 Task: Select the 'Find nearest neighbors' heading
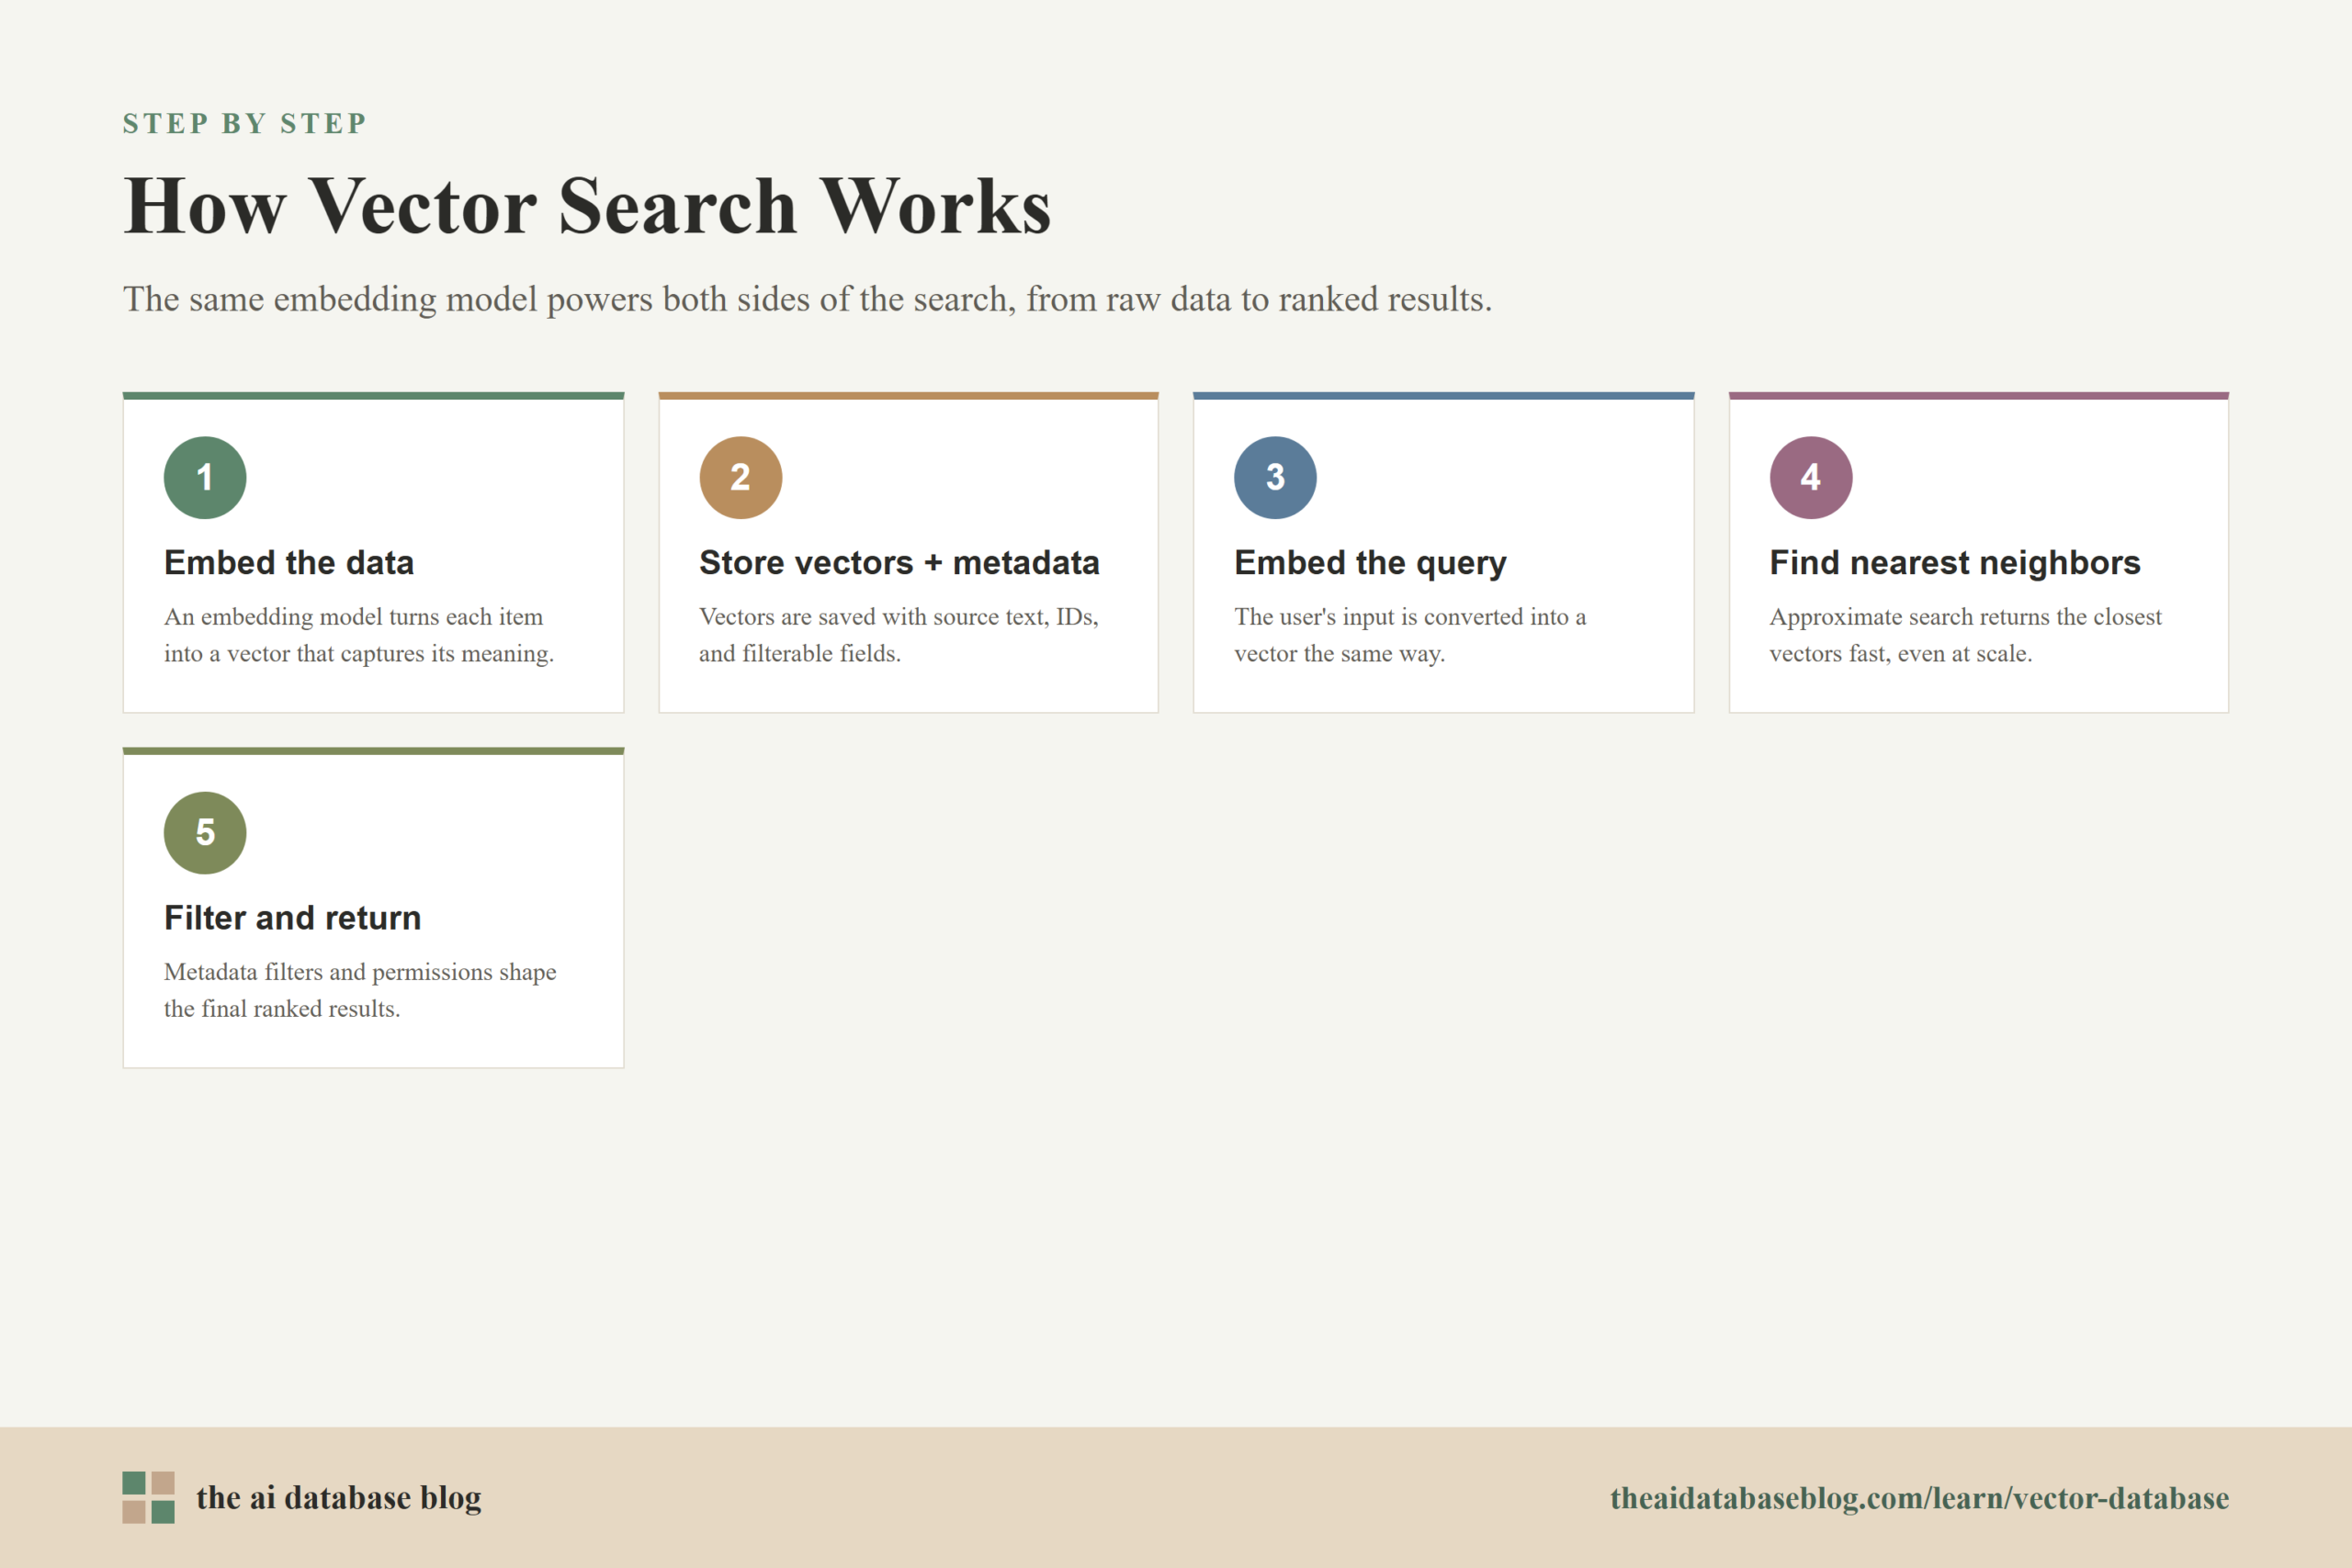point(1955,563)
